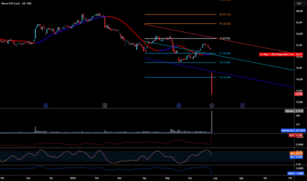307x181 pixels.
Task: Click the ATR indicator label
Action: [x=291, y=135]
